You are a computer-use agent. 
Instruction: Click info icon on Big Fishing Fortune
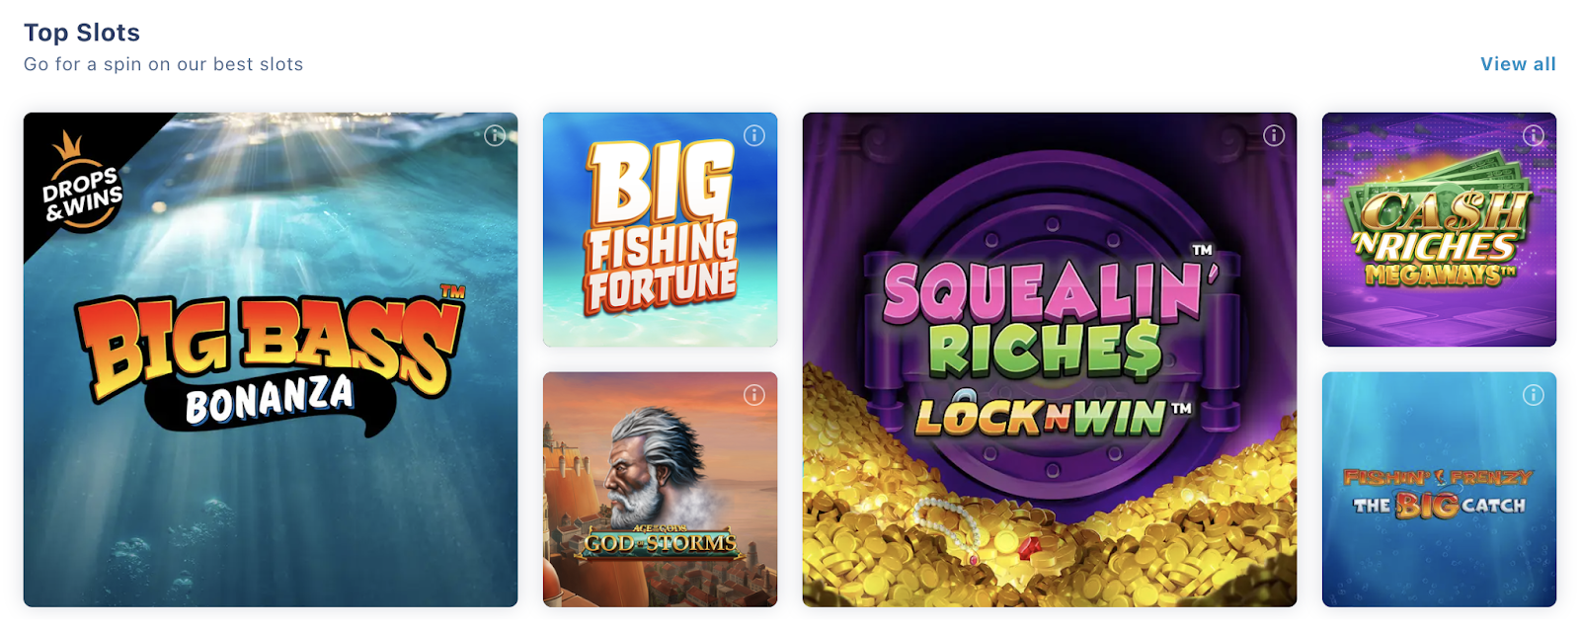[754, 135]
